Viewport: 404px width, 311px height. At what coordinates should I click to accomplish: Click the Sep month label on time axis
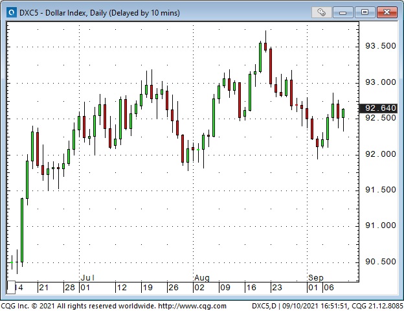316,278
